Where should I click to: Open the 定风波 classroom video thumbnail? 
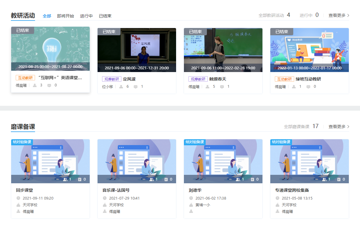coord(137,50)
